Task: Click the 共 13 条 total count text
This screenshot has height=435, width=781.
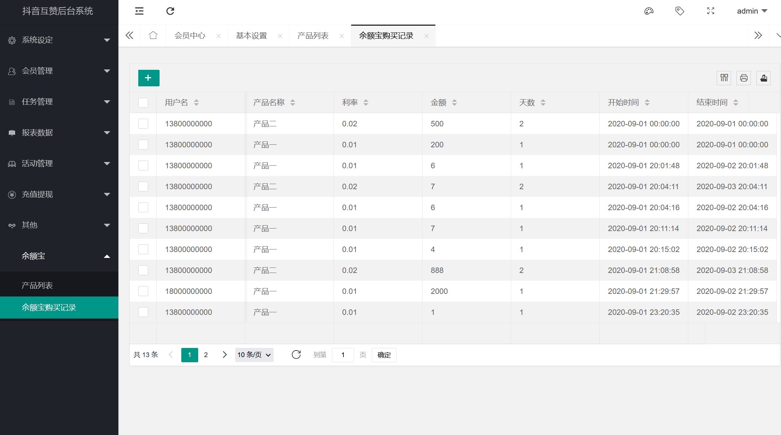Action: 146,355
